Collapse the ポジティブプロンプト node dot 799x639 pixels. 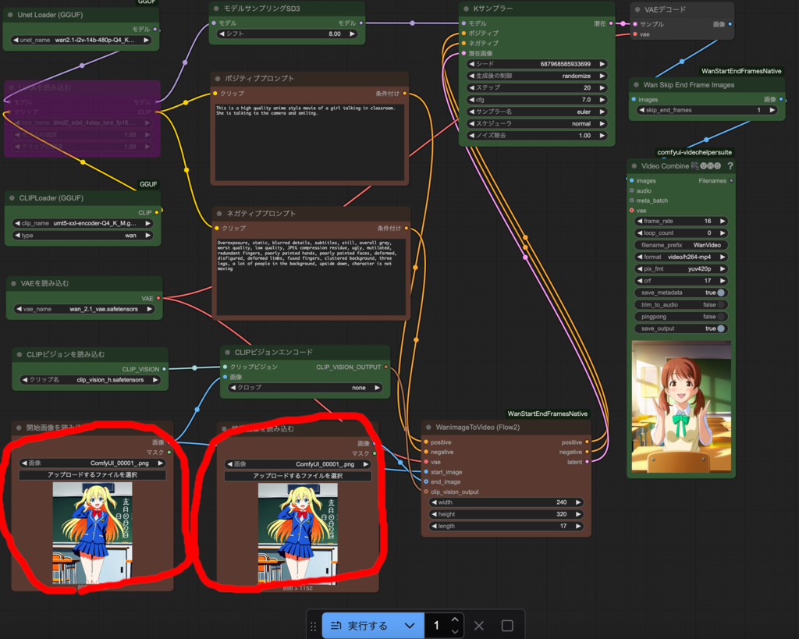pos(218,79)
